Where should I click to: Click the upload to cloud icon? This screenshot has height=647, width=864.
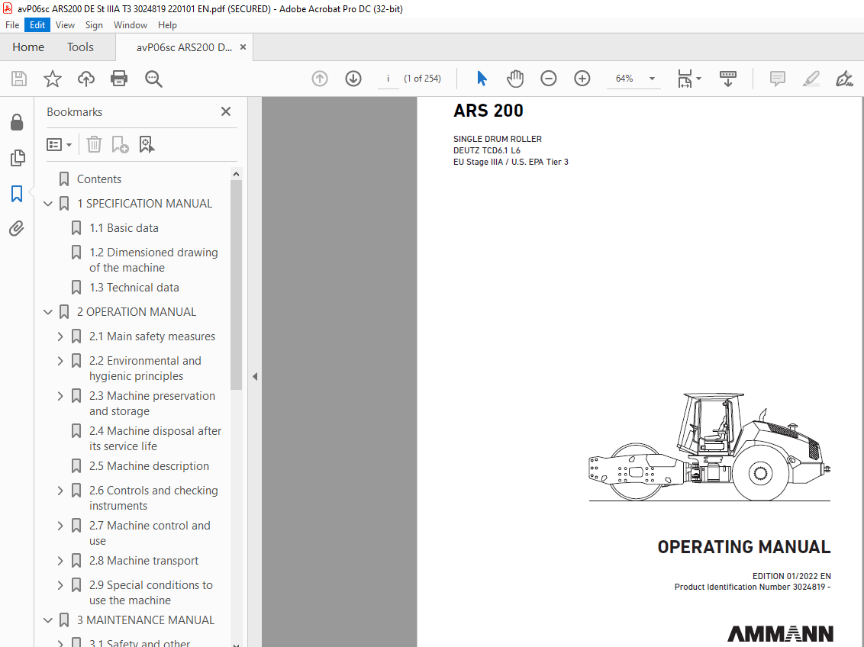86,79
